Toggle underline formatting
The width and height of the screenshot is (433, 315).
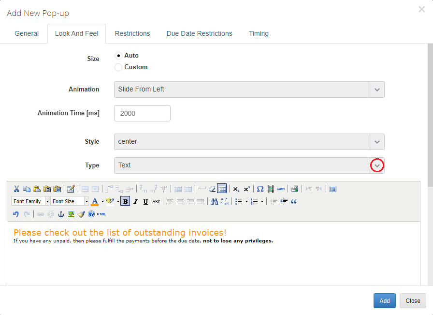[x=145, y=202]
